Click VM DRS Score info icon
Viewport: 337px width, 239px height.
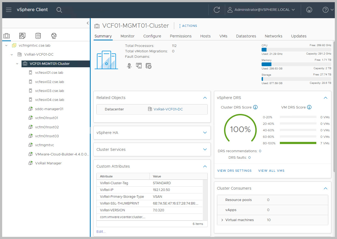309,107
